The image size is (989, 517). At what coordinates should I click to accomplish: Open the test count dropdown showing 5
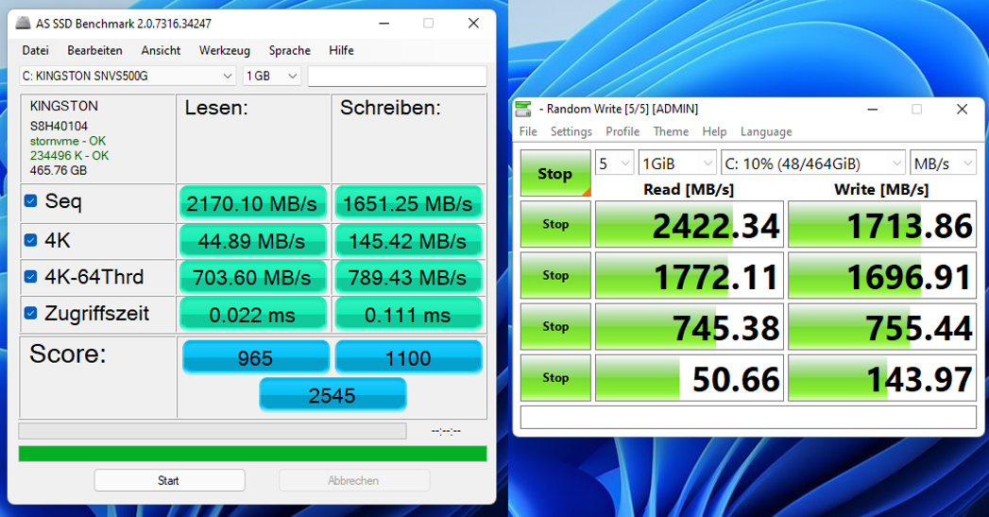614,164
